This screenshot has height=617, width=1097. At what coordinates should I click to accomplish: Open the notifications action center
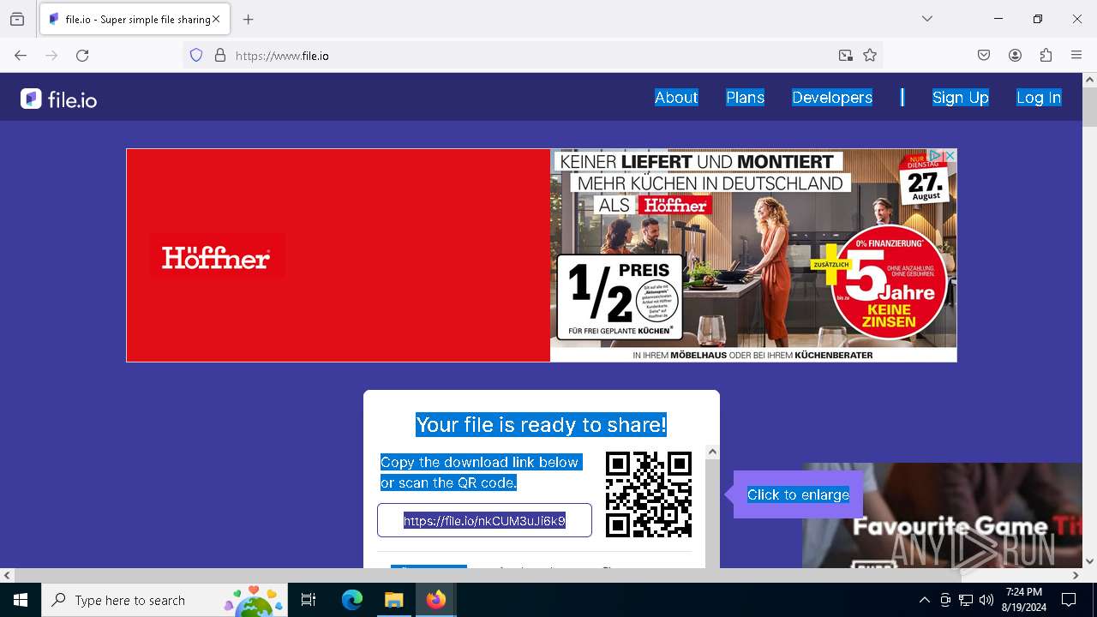tap(1069, 600)
